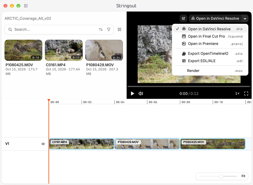Select P1080425.MOV clip on timeline
Image resolution: width=253 pixels, height=185 pixels.
click(213, 144)
